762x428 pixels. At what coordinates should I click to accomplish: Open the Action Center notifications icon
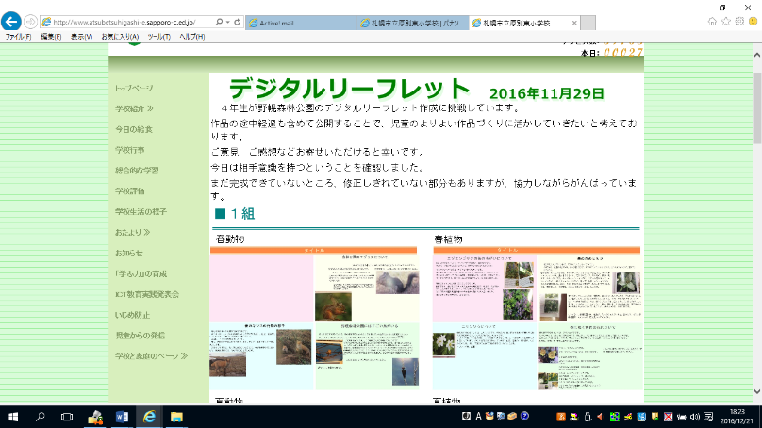point(708,417)
